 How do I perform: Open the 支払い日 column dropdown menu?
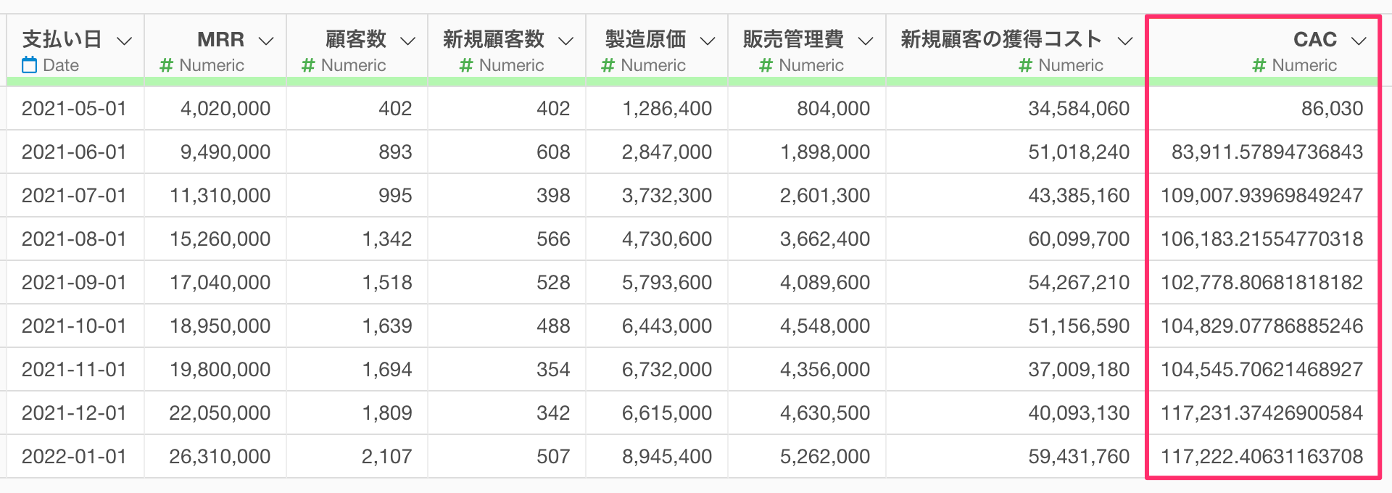(125, 41)
